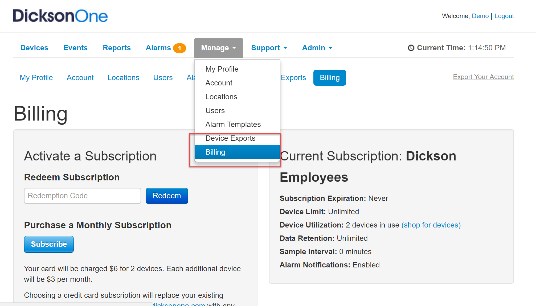Open the Alarms badge showing 1
Screen dimensions: 536x306
(179, 48)
